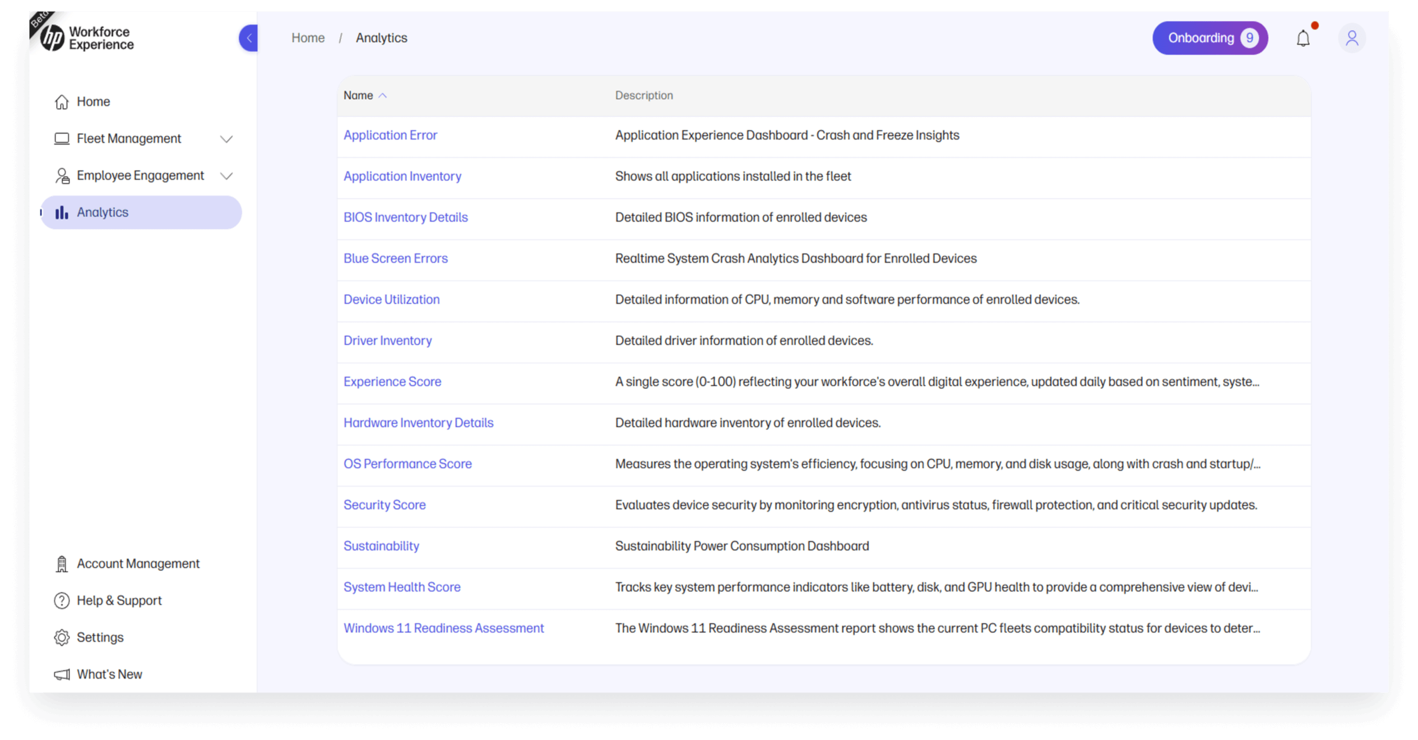Go to Home breadcrumb link

[x=308, y=38]
